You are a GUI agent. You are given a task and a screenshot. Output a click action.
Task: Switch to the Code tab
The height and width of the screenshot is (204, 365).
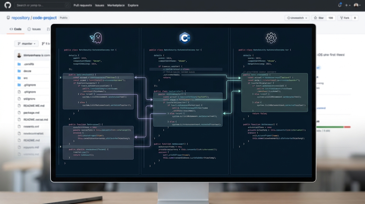[16, 29]
